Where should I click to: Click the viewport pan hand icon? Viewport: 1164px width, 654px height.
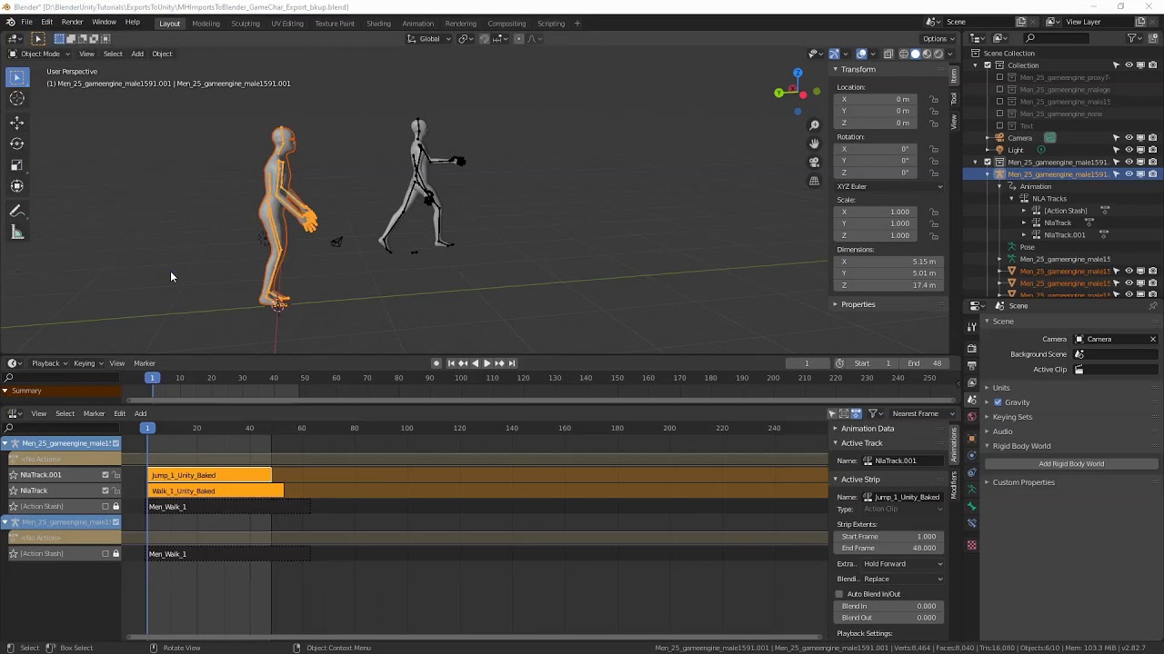[x=814, y=144]
